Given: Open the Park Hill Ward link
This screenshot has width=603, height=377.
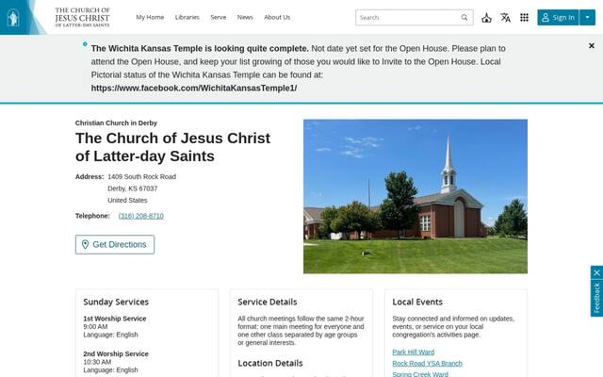Looking at the screenshot, I should tap(414, 352).
